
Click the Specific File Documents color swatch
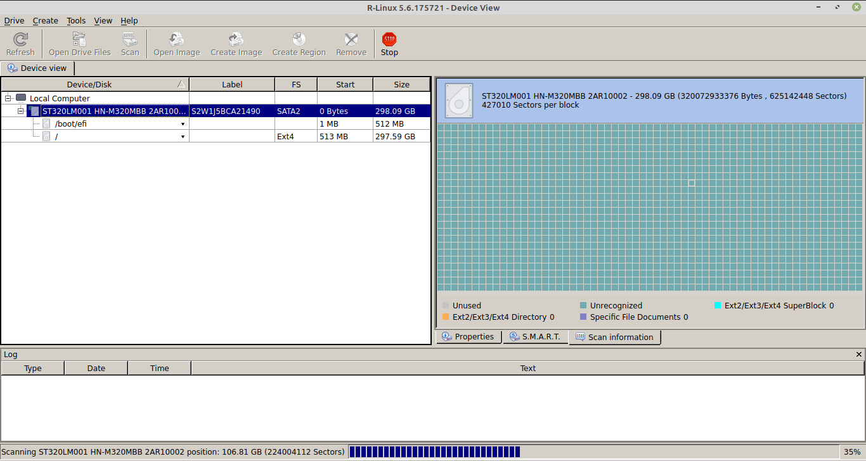point(583,317)
